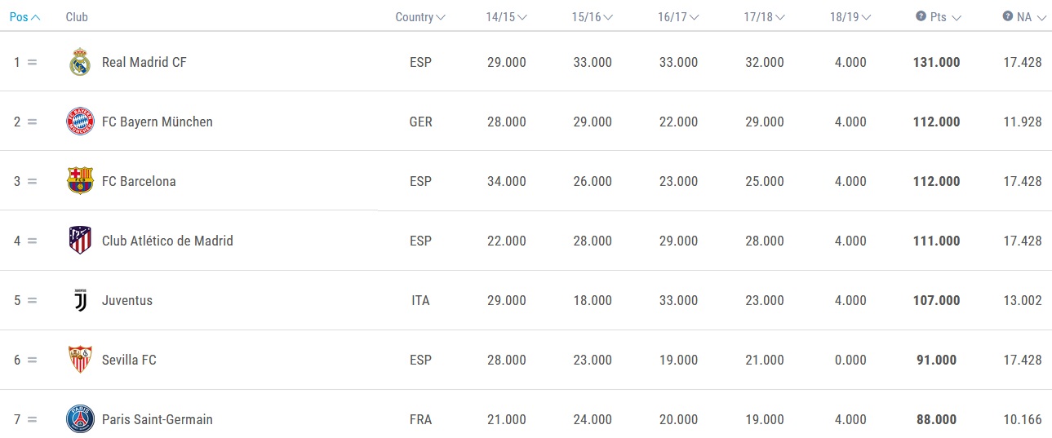The height and width of the screenshot is (438, 1052).
Task: Click the Paris Saint-Germain crest
Action: point(80,419)
